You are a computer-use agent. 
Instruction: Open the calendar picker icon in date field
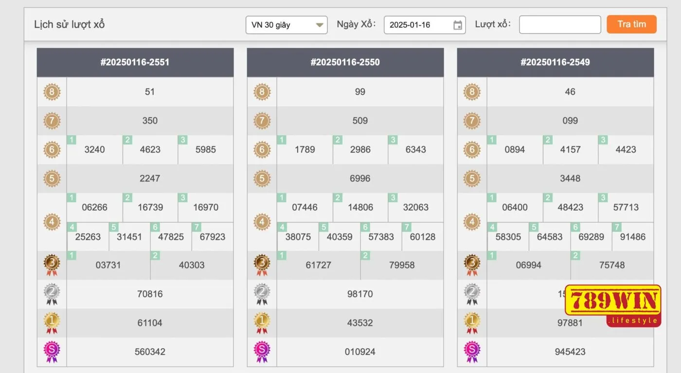(457, 25)
